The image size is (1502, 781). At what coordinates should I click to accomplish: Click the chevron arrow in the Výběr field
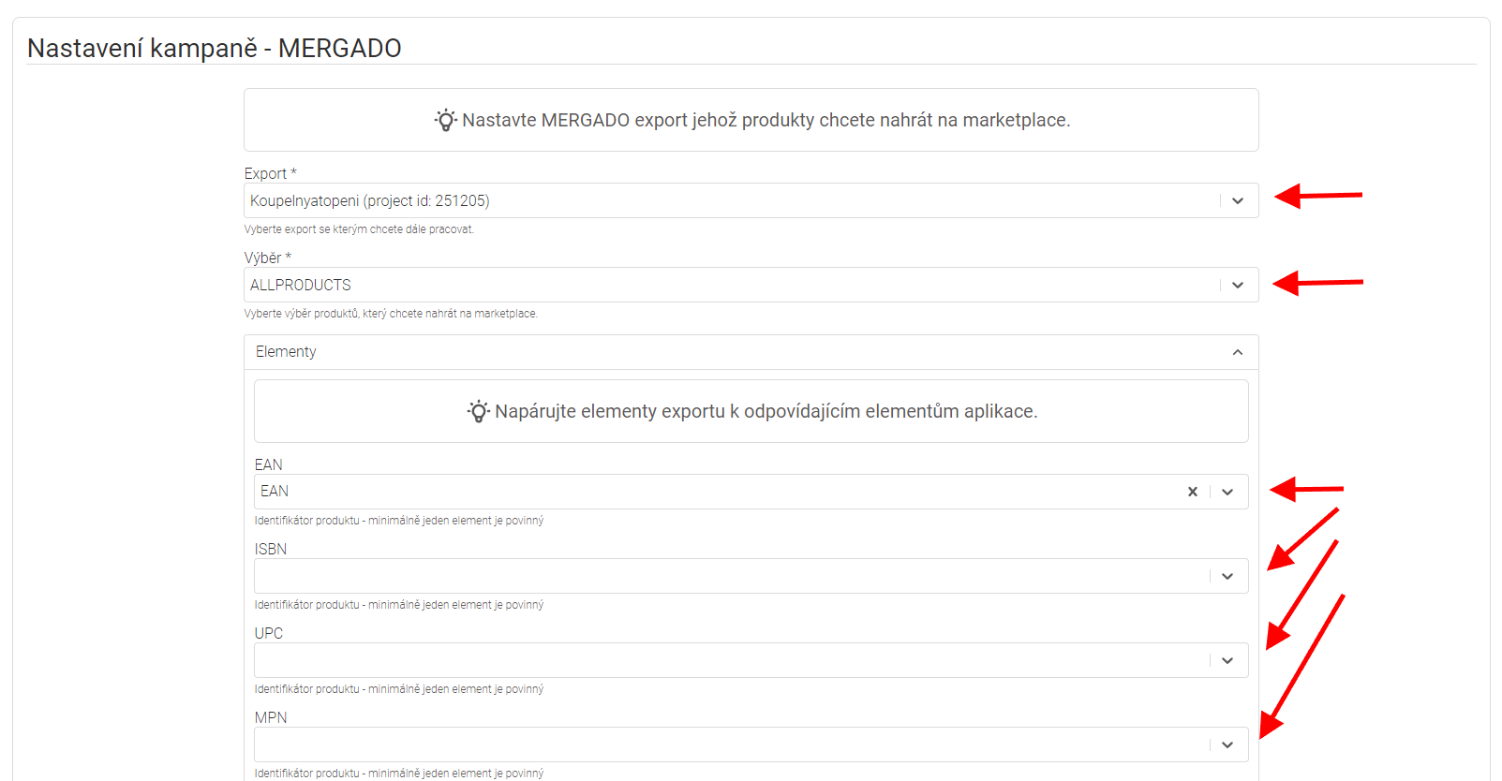tap(1238, 286)
